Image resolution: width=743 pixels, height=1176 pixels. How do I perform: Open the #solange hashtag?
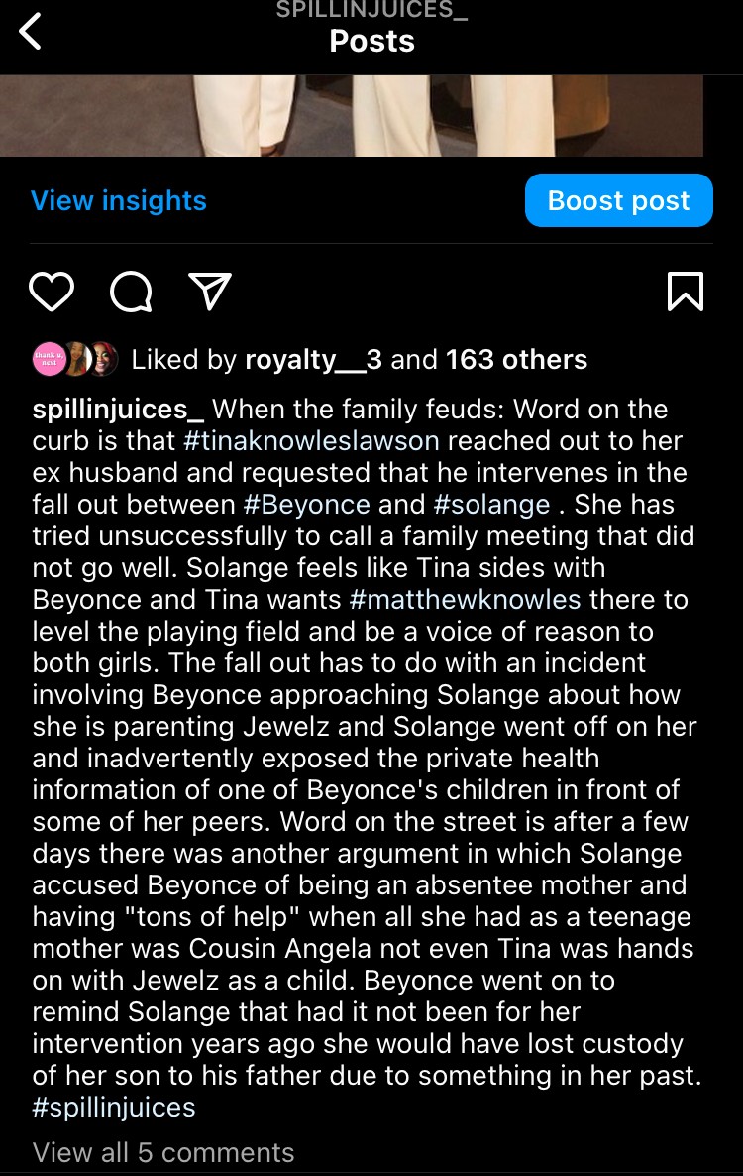pos(491,504)
